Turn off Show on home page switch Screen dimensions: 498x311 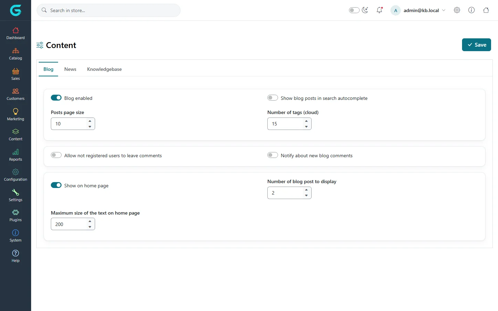(56, 185)
